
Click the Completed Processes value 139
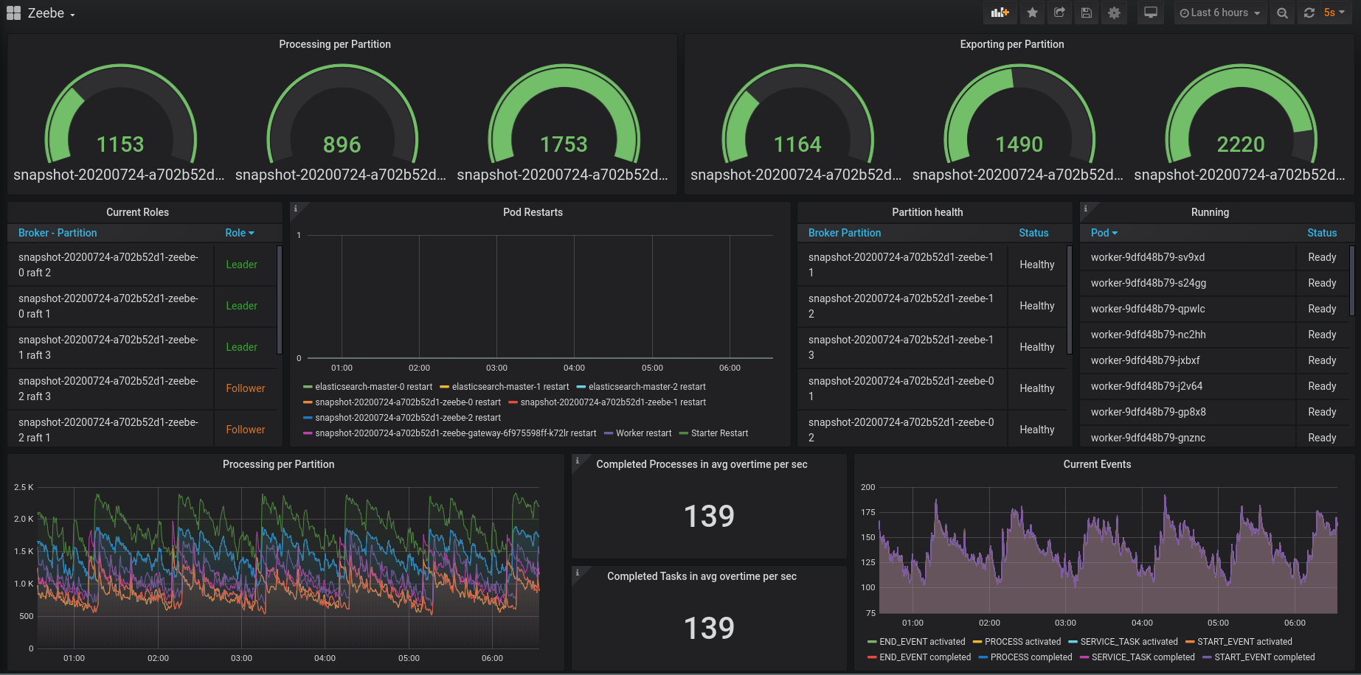(709, 516)
